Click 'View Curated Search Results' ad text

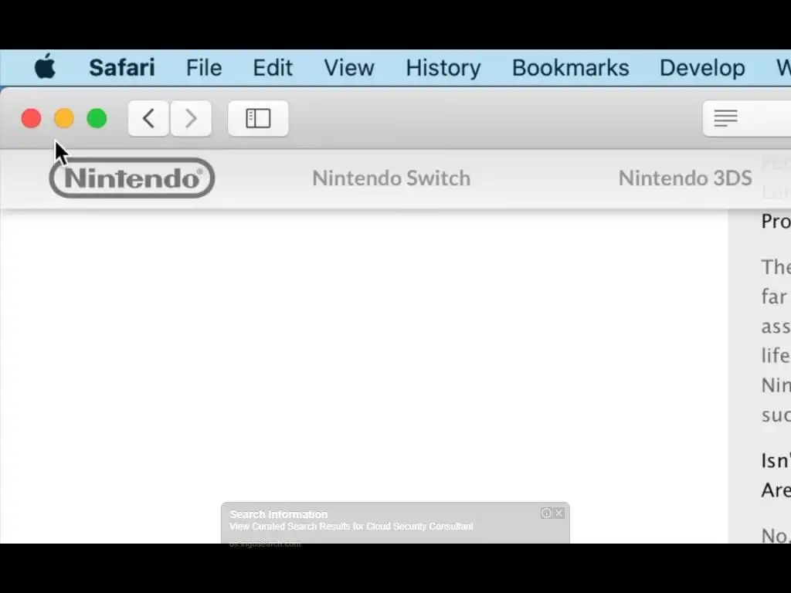coord(351,527)
